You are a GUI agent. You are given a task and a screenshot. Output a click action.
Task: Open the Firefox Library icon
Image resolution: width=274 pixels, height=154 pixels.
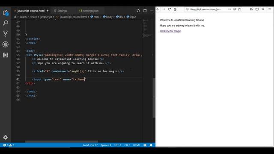click(251, 9)
